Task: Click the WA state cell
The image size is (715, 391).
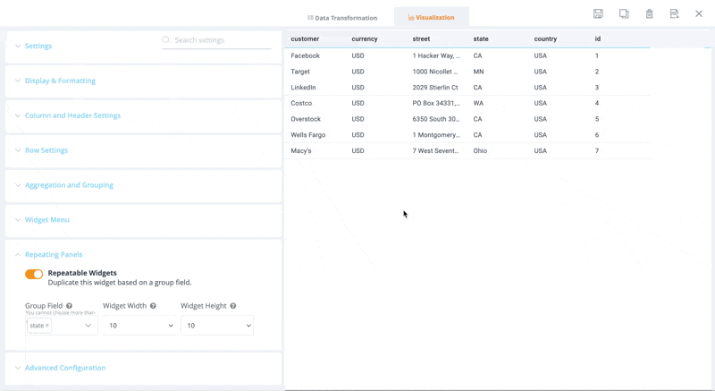Action: (478, 103)
